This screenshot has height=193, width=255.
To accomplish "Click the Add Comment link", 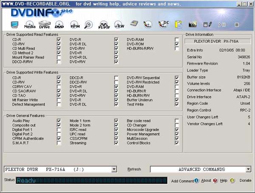I will click(182, 181).
